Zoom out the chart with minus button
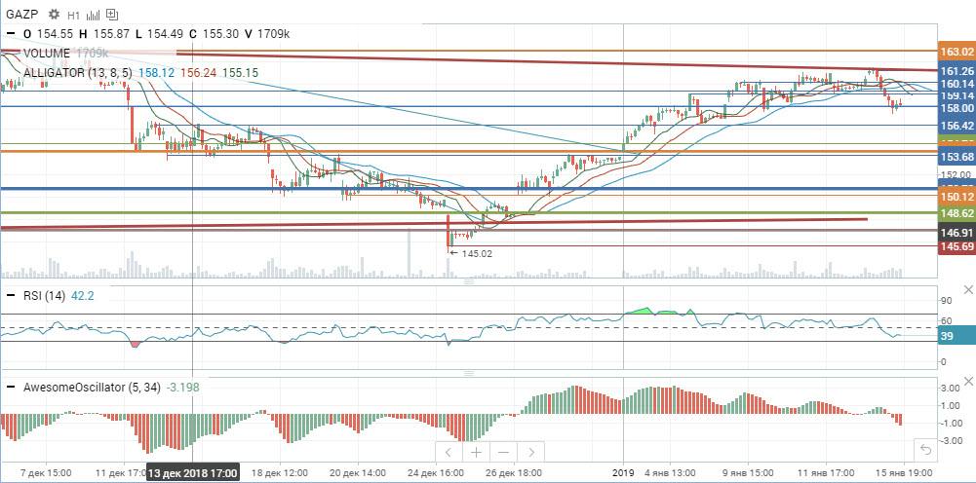Viewport: 976px width, 483px height. (x=503, y=452)
